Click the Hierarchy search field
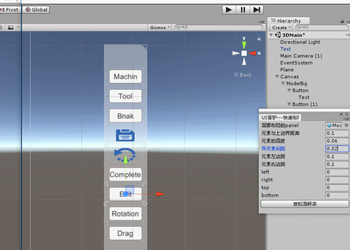 (x=322, y=27)
